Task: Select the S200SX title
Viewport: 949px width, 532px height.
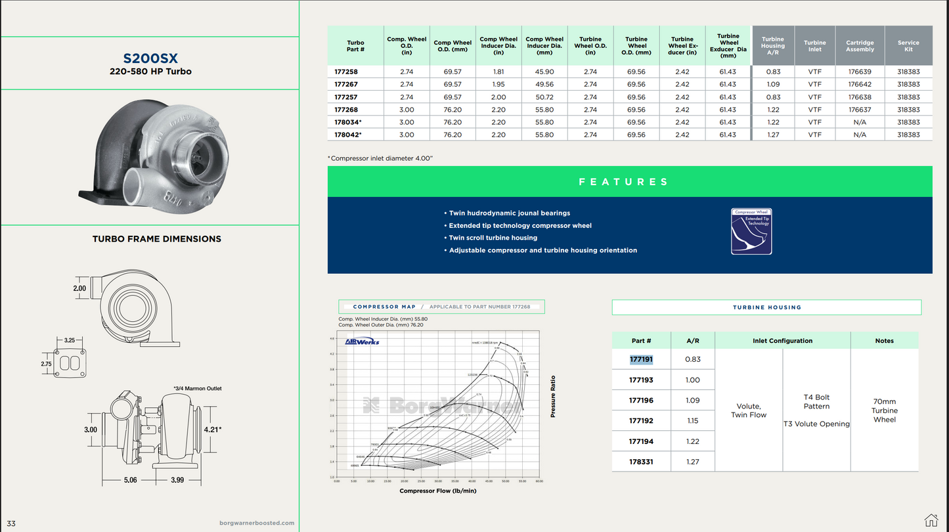Action: click(x=150, y=58)
